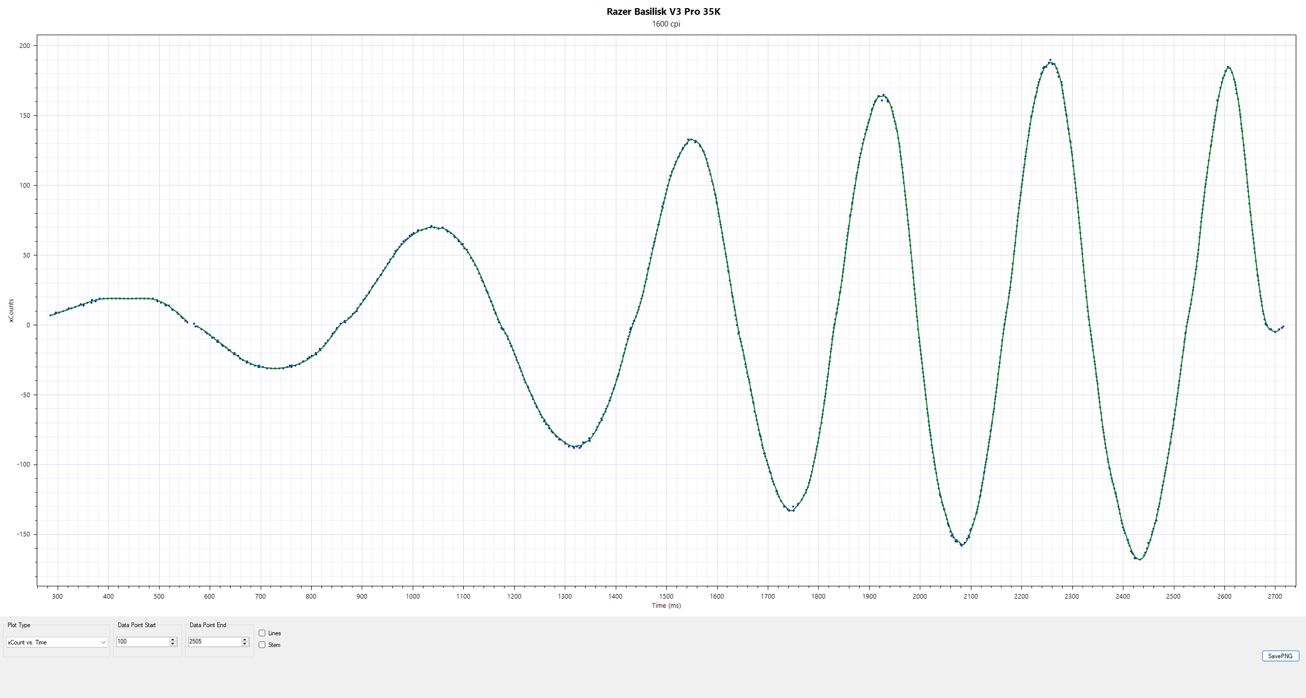Click the 1500 tick label on x-axis
This screenshot has height=698, width=1306.
666,596
